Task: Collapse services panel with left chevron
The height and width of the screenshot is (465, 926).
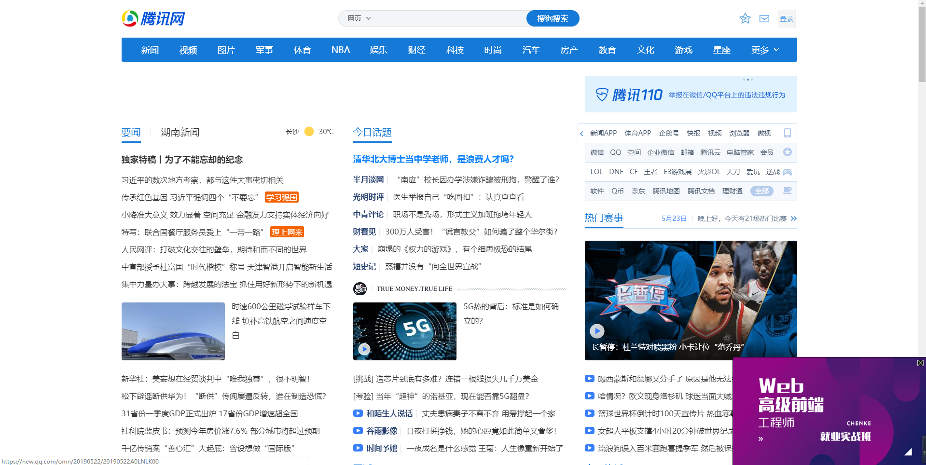Action: point(581,134)
